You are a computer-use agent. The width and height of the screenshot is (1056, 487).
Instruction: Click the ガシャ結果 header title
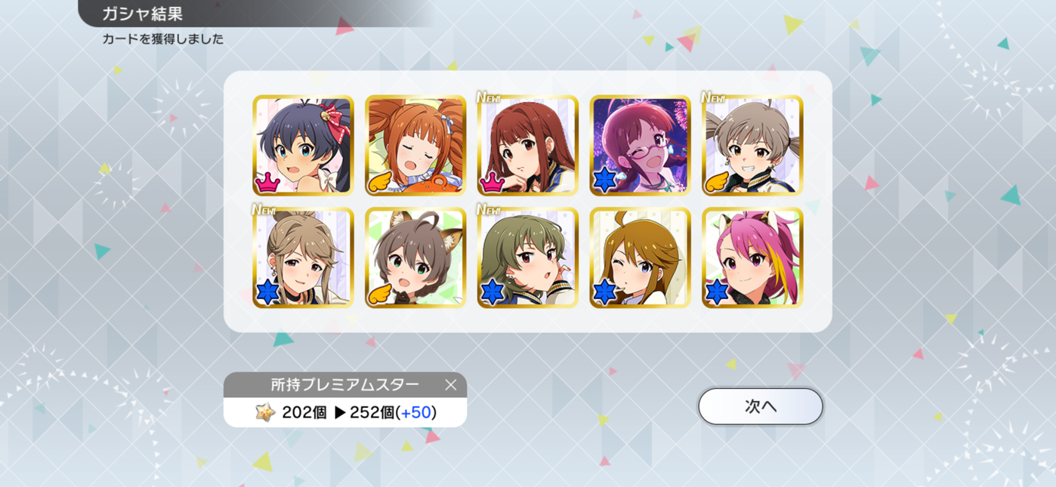click(x=143, y=14)
